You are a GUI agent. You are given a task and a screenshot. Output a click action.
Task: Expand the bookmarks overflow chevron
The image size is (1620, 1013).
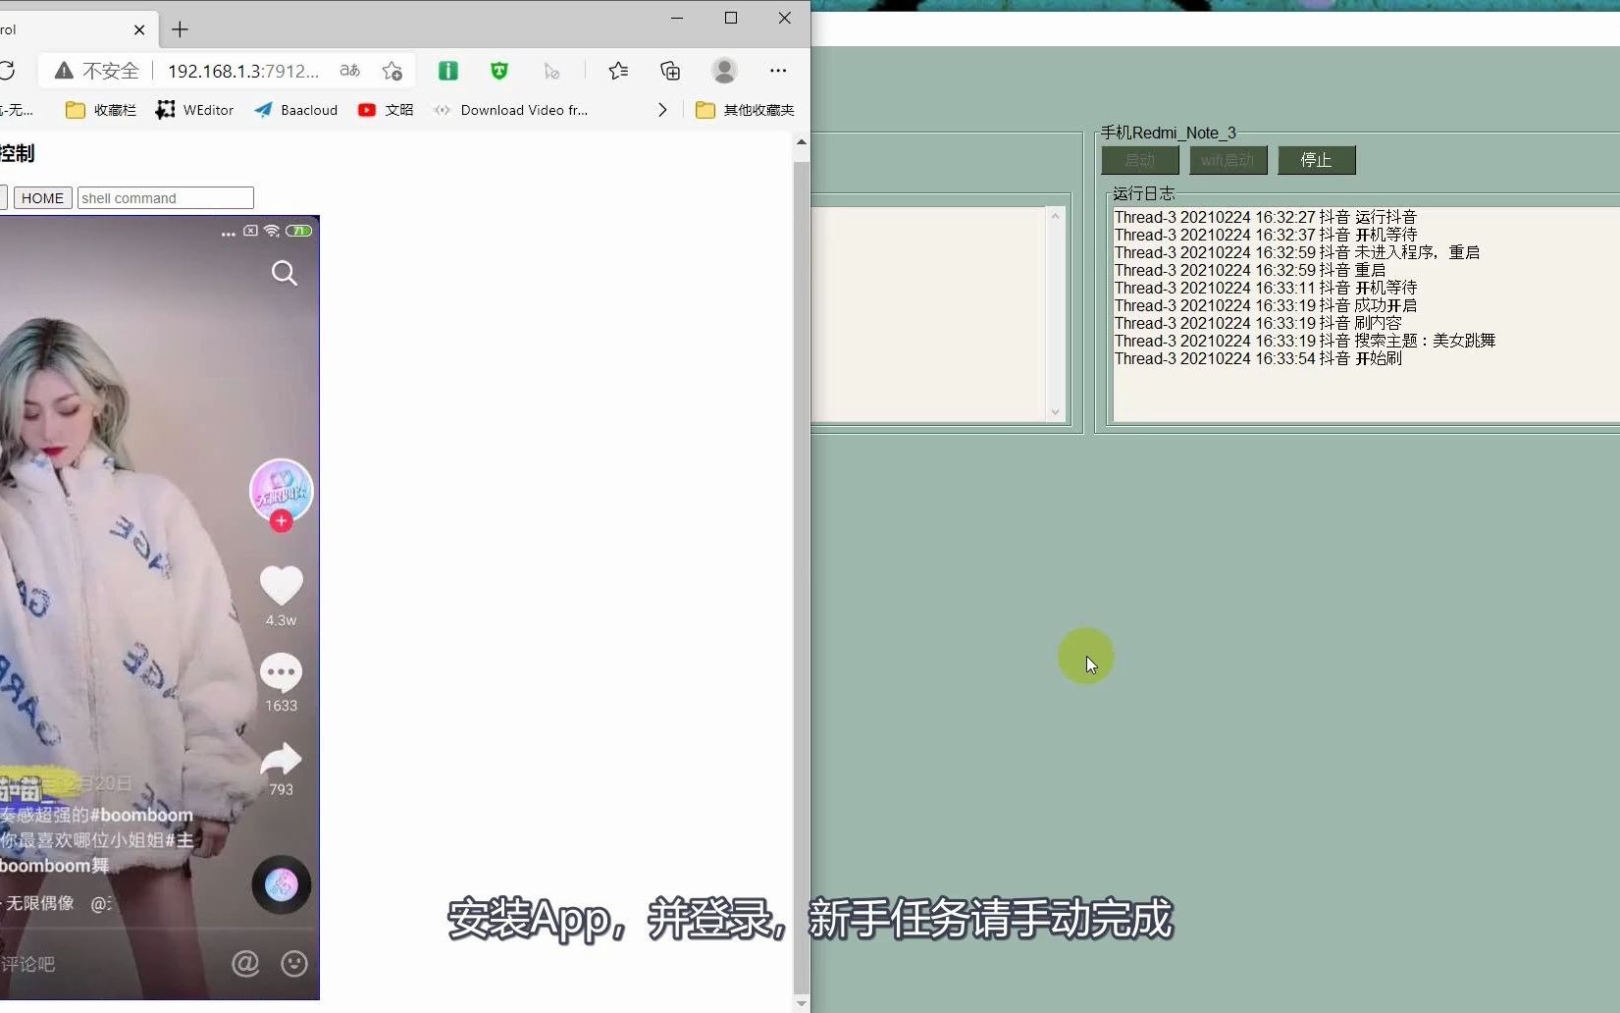click(x=662, y=110)
